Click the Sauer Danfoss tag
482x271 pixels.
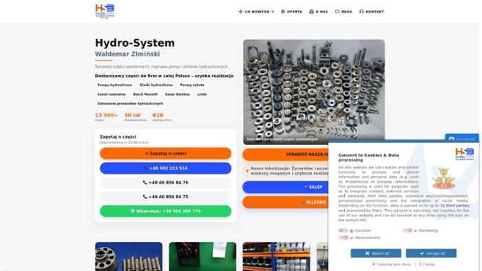[178, 94]
